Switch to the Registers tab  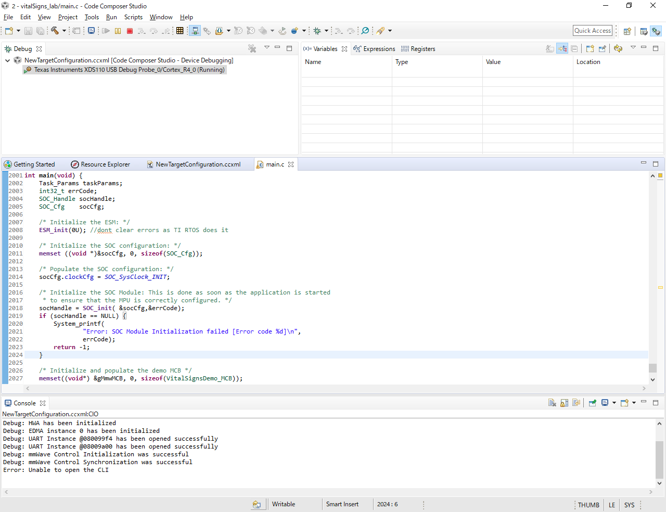click(x=418, y=49)
